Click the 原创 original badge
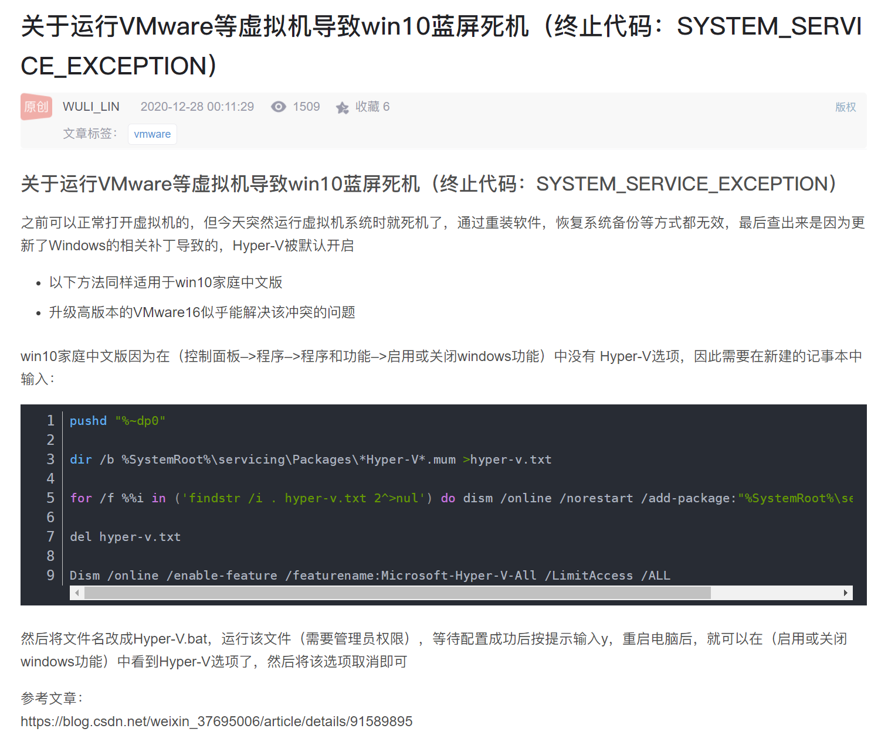888x742 pixels. coord(36,107)
